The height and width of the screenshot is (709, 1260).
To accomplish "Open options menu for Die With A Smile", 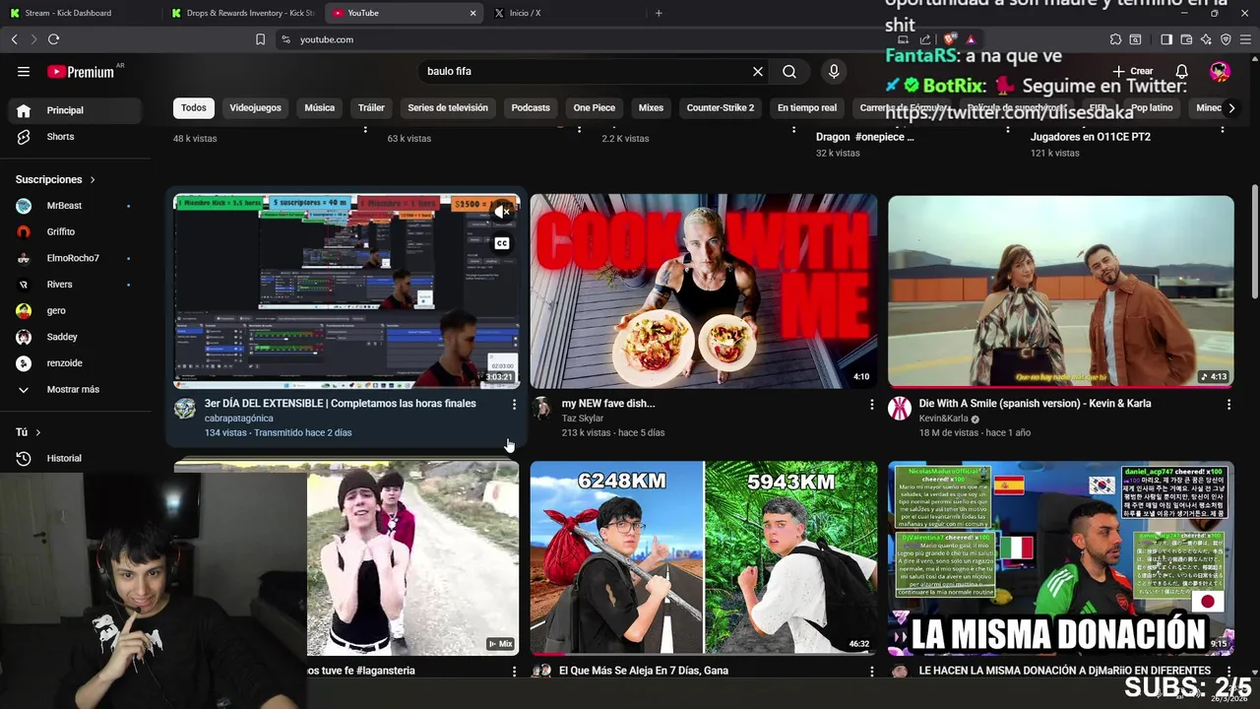I will 1228,404.
